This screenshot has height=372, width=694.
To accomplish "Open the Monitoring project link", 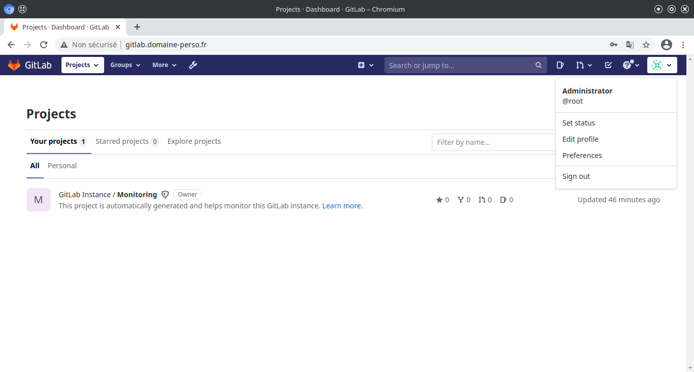I will [x=137, y=195].
